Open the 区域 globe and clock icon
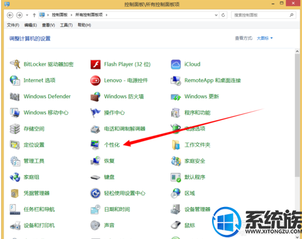The image size is (302, 239). click(176, 193)
